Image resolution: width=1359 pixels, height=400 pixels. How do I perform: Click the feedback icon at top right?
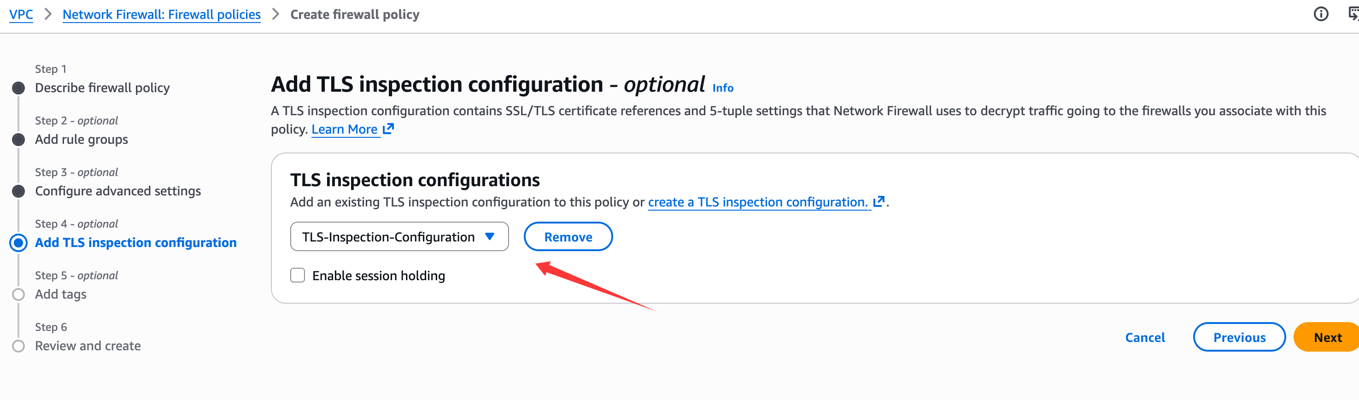click(x=1353, y=14)
